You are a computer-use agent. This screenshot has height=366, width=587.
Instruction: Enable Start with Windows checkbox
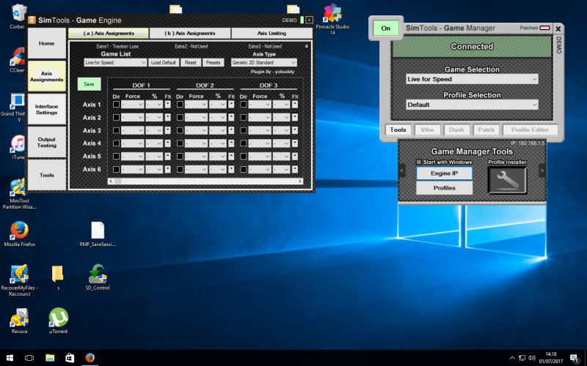click(x=419, y=162)
